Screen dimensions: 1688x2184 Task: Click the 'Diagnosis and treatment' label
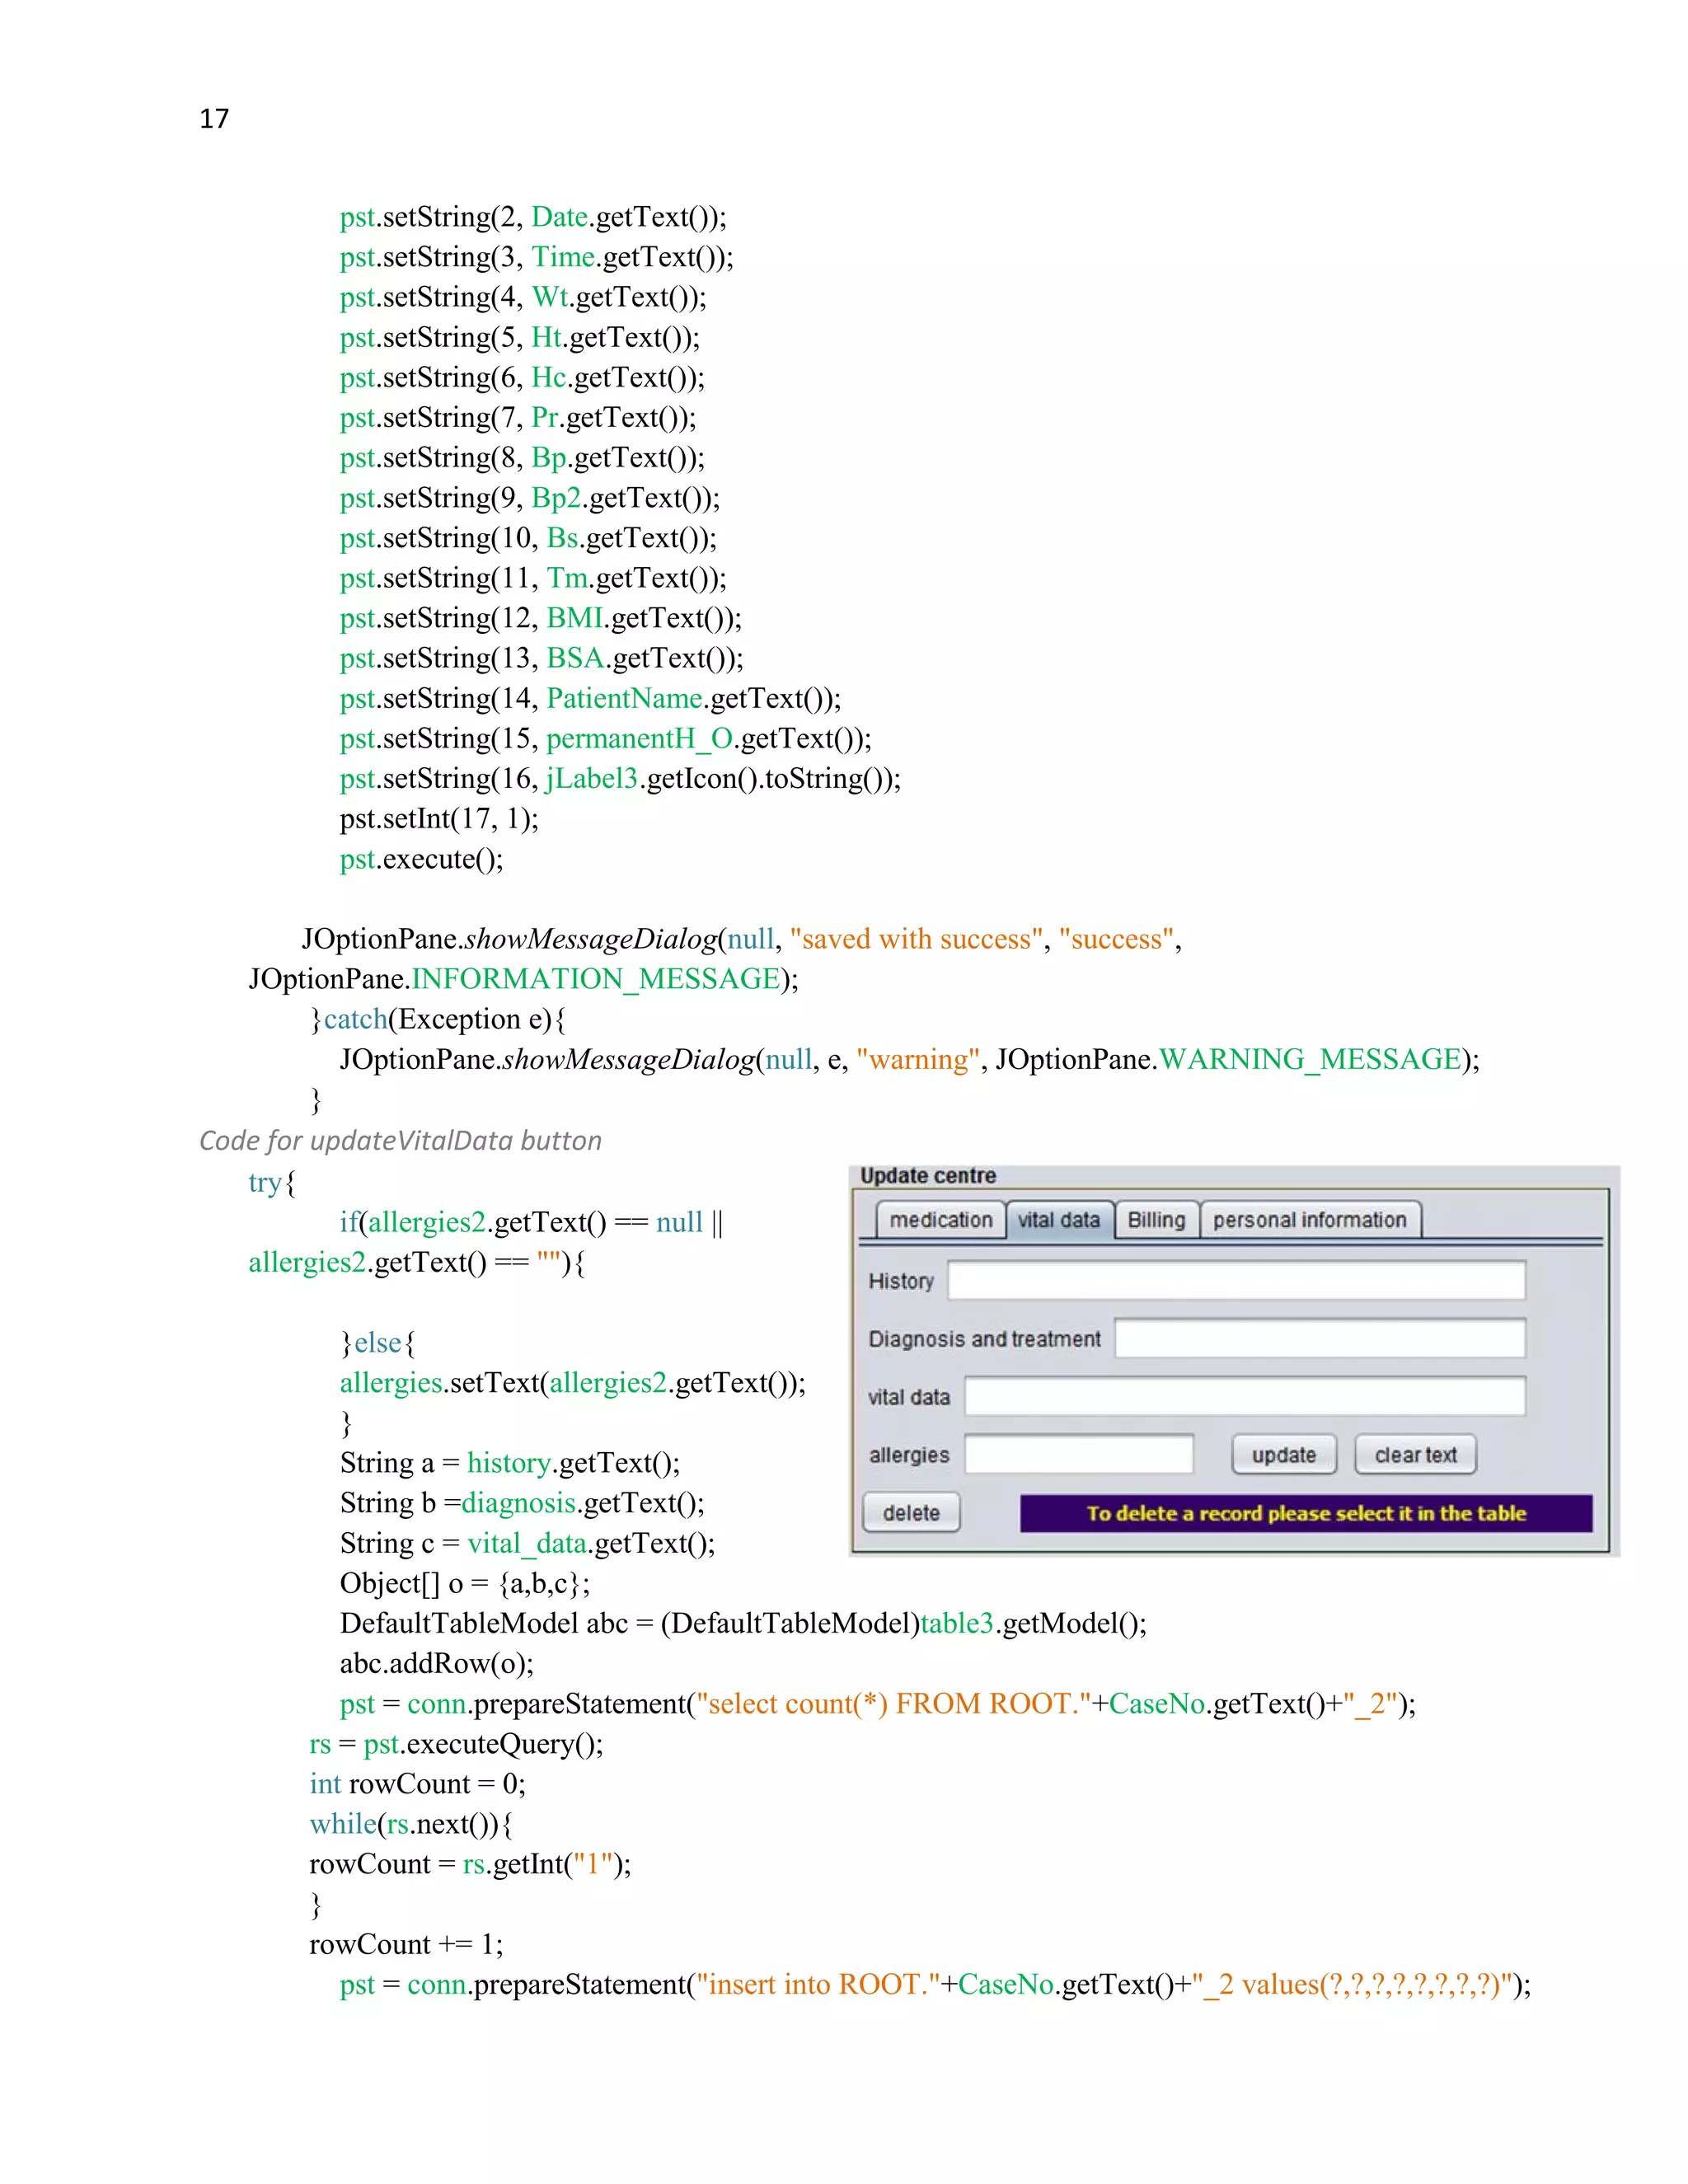(x=984, y=1339)
